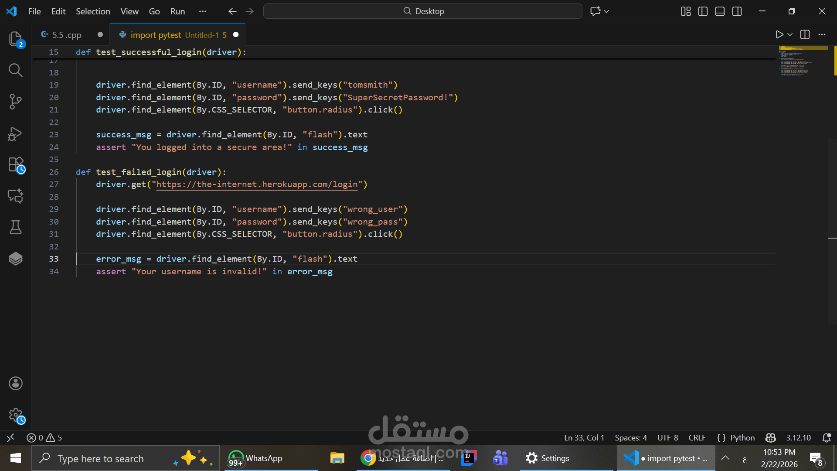The height and width of the screenshot is (471, 837).
Task: Toggle the Secondary Side Bar layout button
Action: pyautogui.click(x=737, y=11)
